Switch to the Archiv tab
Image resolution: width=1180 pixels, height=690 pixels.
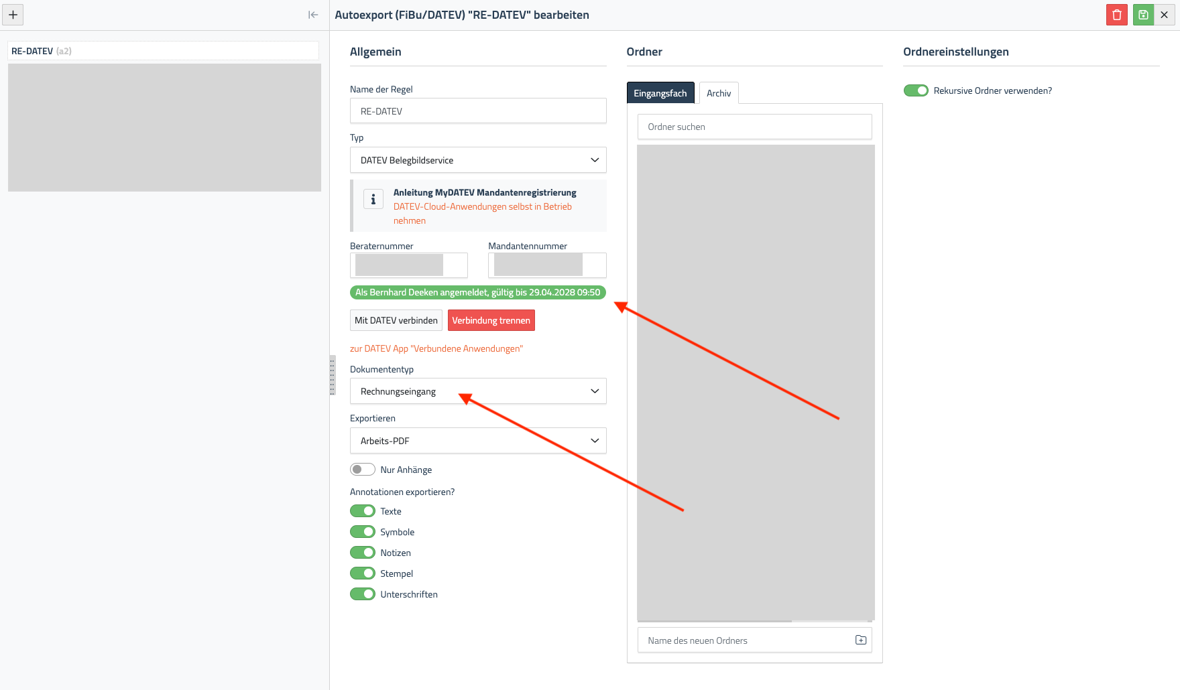[x=719, y=93]
